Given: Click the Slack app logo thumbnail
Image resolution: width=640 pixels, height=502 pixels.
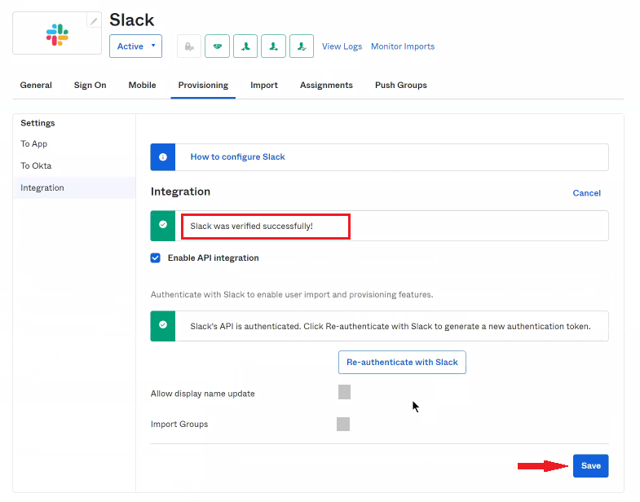Looking at the screenshot, I should (x=57, y=34).
